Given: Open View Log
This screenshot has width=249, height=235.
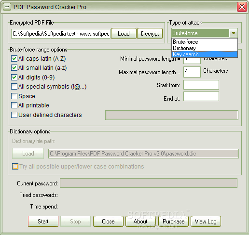Looking at the screenshot, I should coord(206,222).
